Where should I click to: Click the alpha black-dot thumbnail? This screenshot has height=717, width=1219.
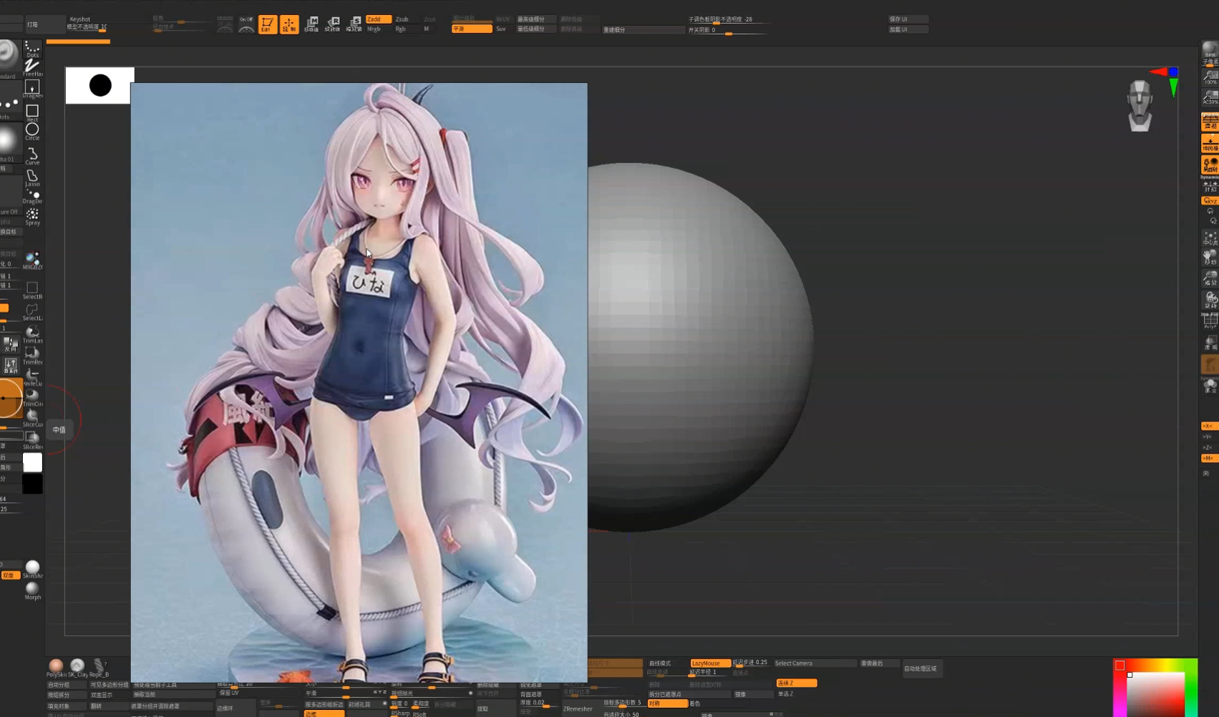click(x=100, y=85)
